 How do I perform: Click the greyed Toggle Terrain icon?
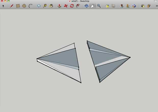coord(113,6)
